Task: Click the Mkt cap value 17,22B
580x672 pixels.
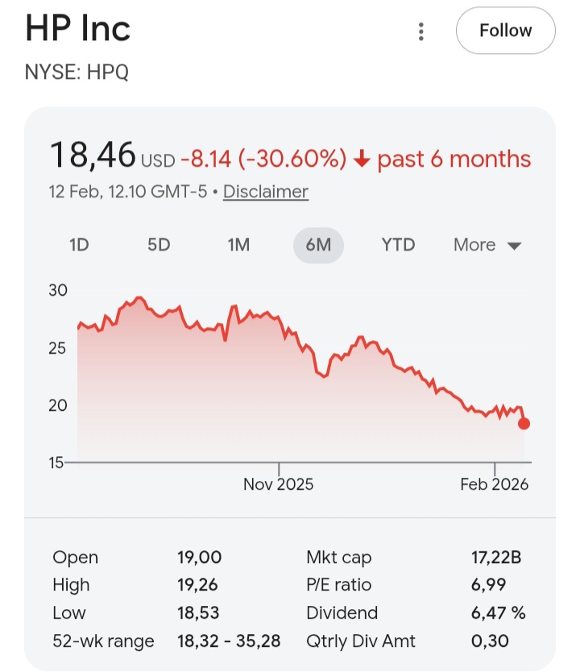Action: click(498, 558)
